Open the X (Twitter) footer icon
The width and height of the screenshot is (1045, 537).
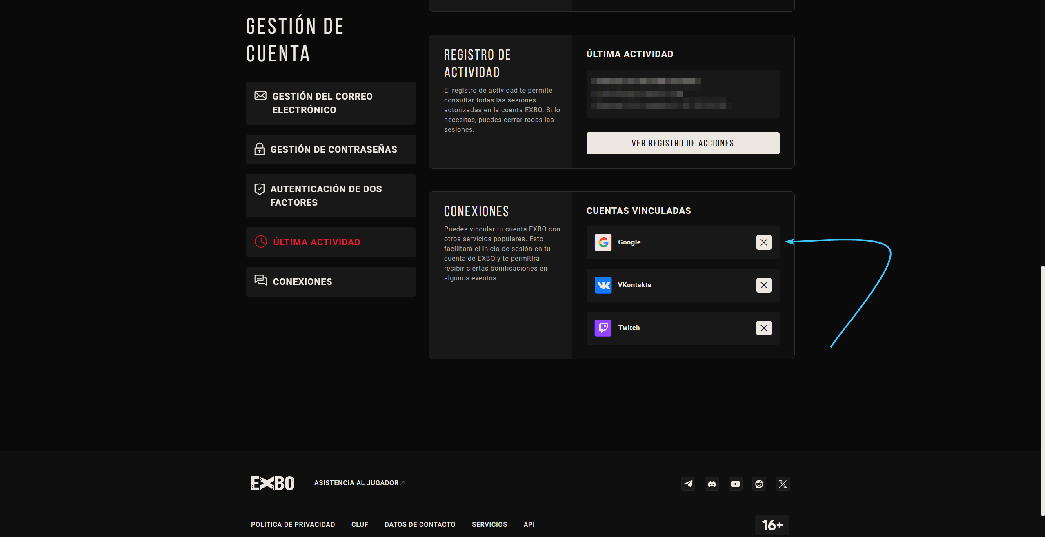(783, 484)
